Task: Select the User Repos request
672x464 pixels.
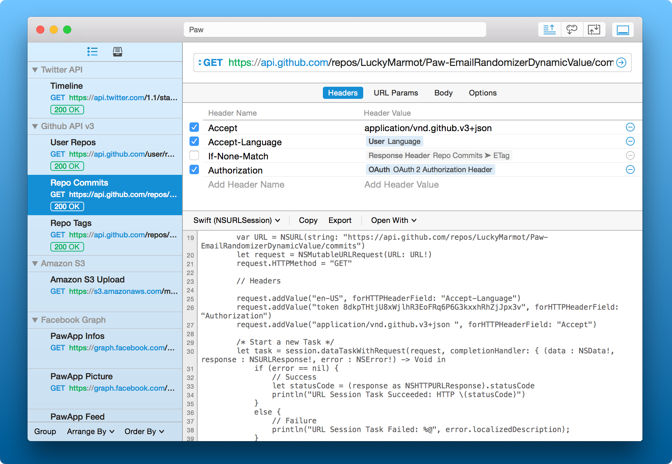Action: tap(105, 154)
